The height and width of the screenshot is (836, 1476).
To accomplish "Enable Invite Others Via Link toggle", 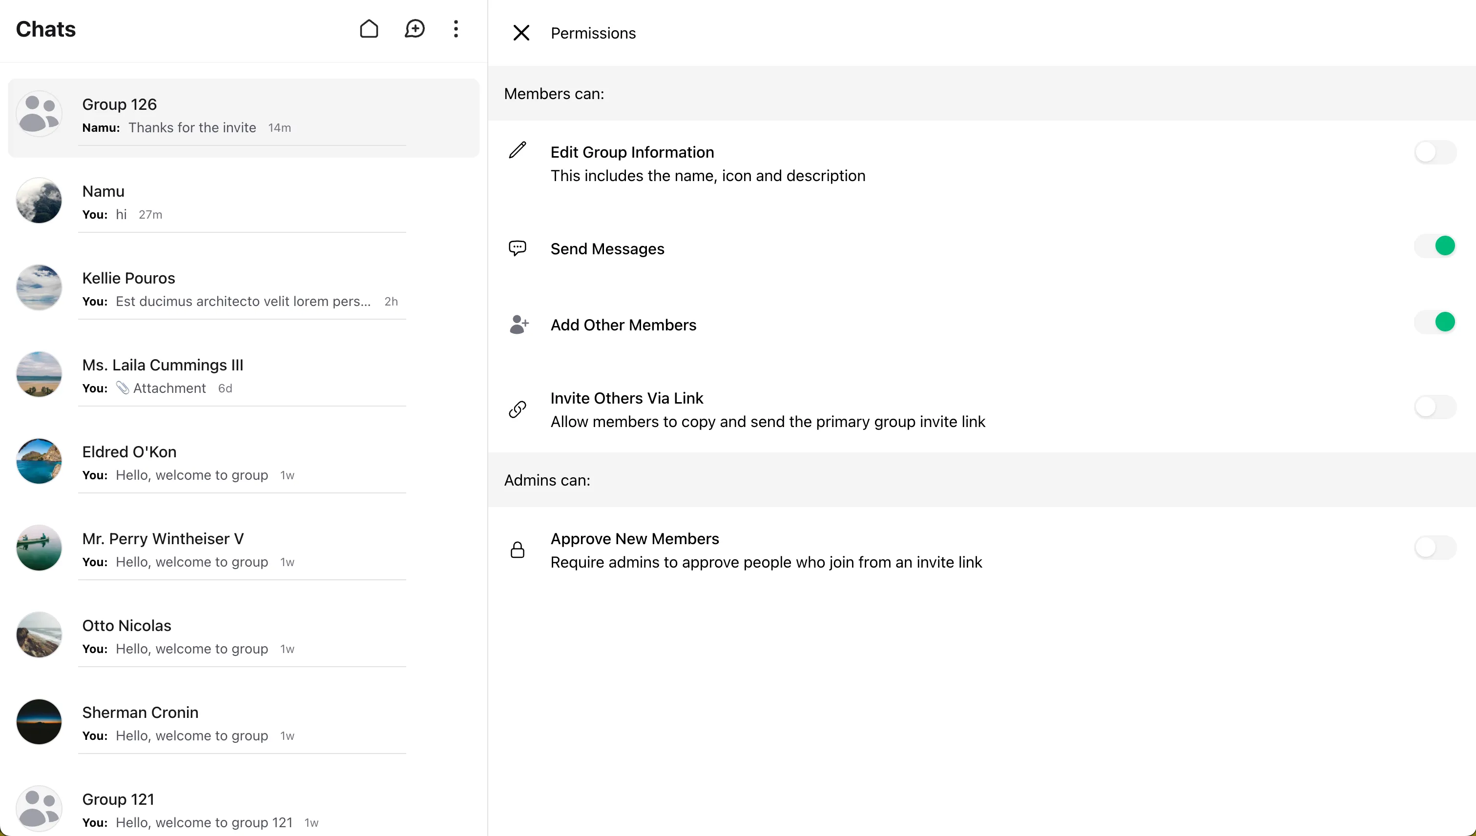I will [x=1435, y=407].
